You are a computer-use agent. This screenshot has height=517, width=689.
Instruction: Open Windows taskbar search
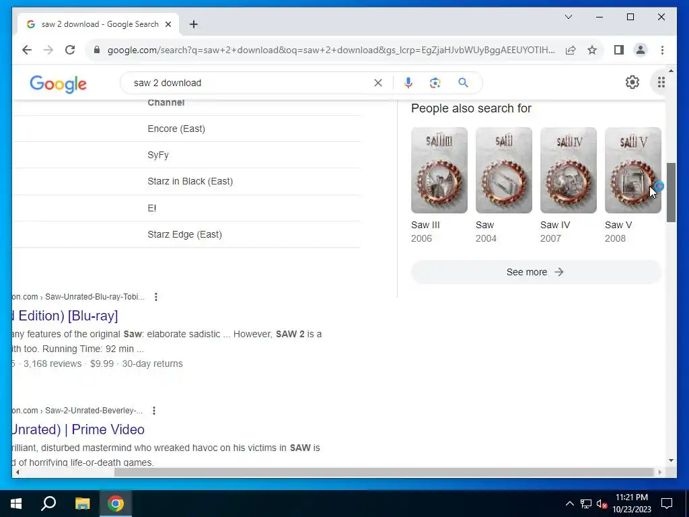pyautogui.click(x=48, y=504)
